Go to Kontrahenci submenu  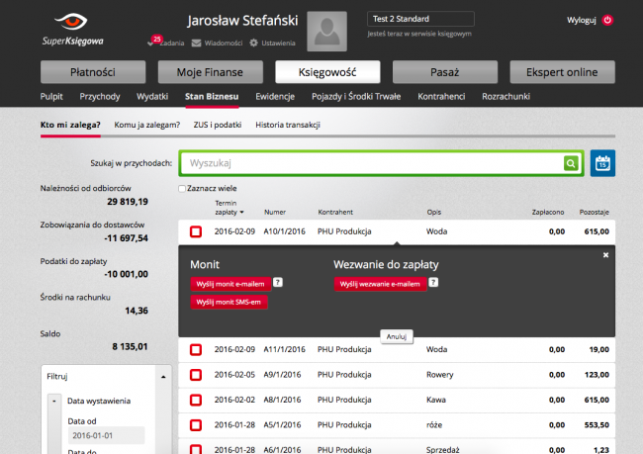441,96
